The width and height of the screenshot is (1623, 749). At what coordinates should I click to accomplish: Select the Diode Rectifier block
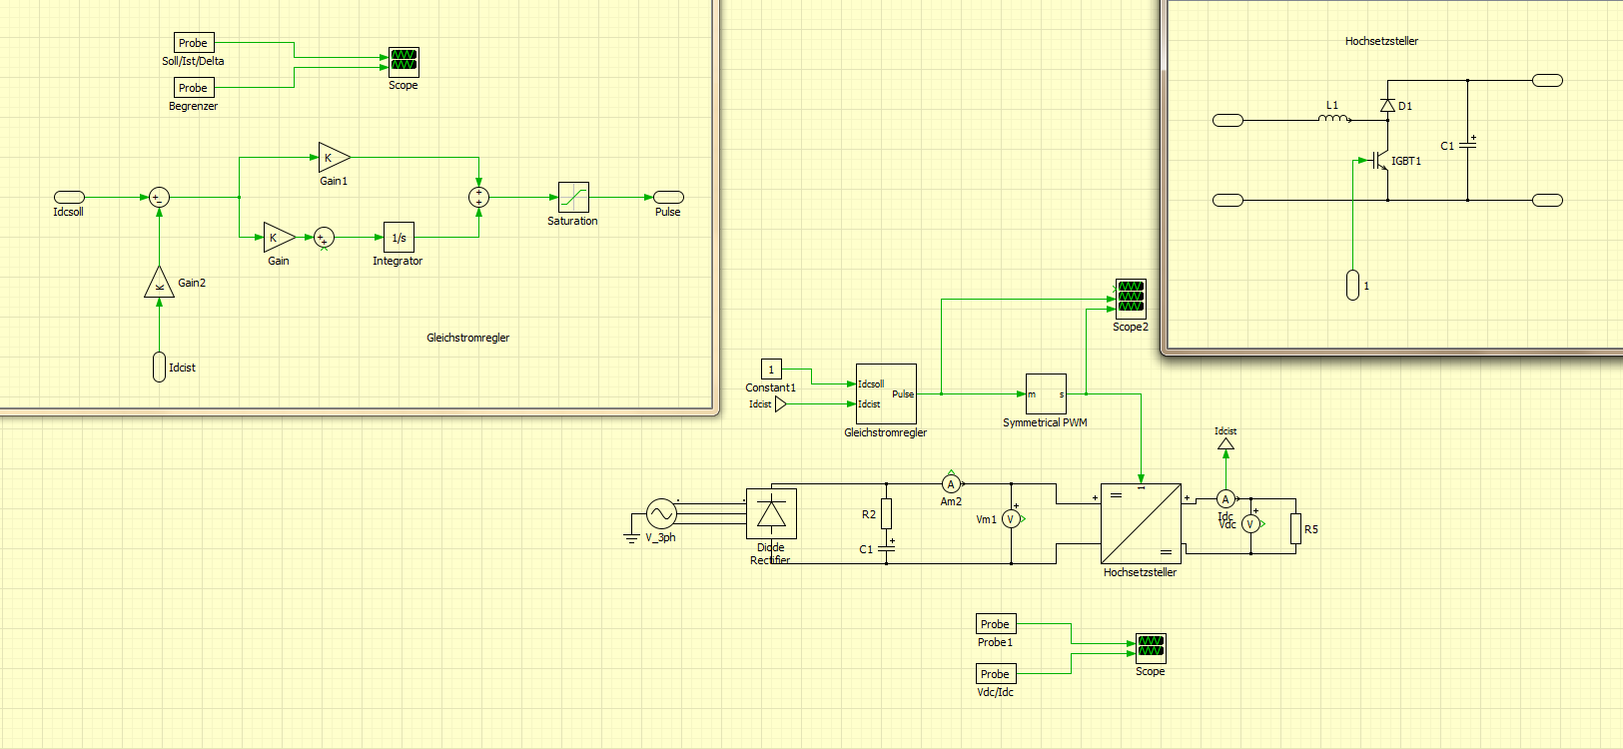tap(771, 514)
